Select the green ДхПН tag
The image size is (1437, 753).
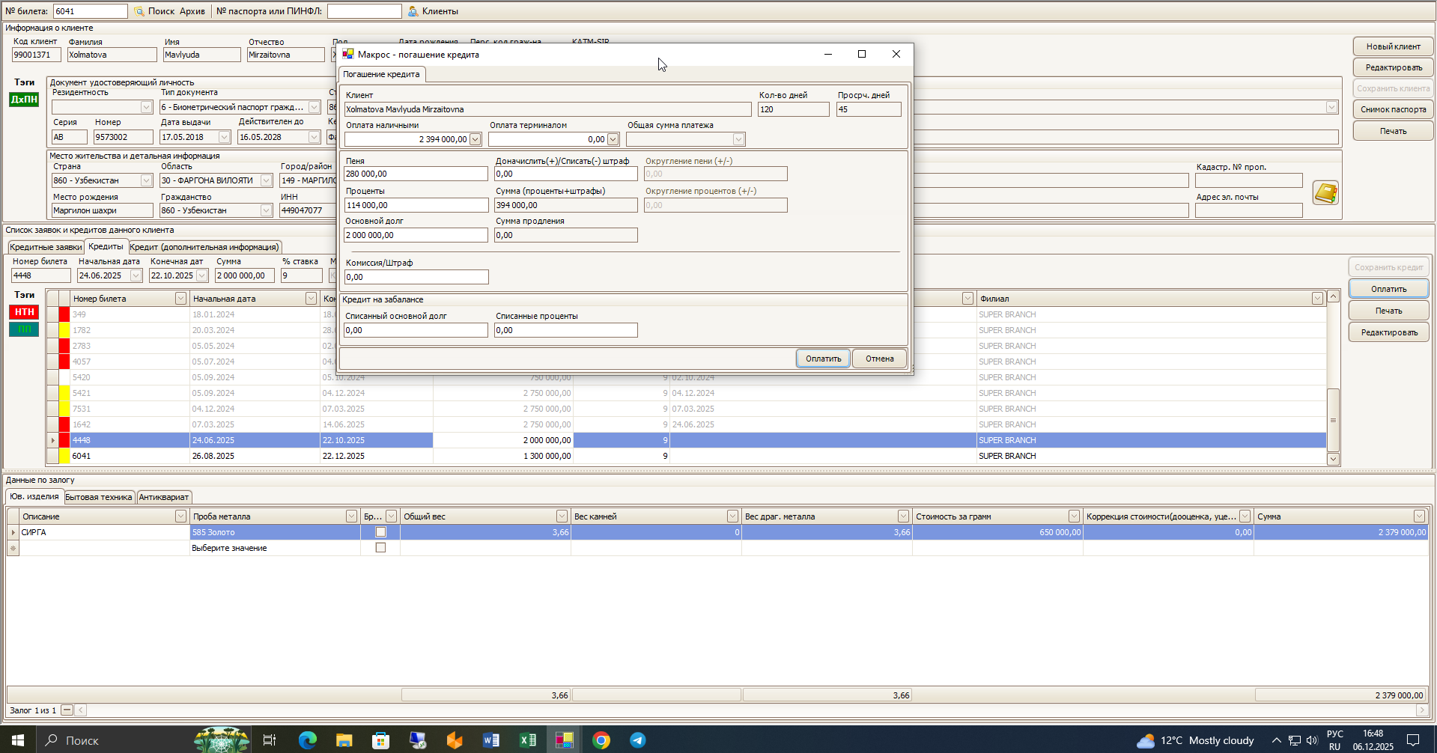[x=24, y=100]
